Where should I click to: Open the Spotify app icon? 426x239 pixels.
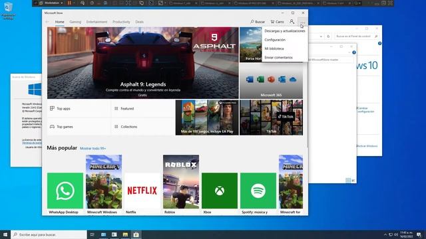coord(258,191)
